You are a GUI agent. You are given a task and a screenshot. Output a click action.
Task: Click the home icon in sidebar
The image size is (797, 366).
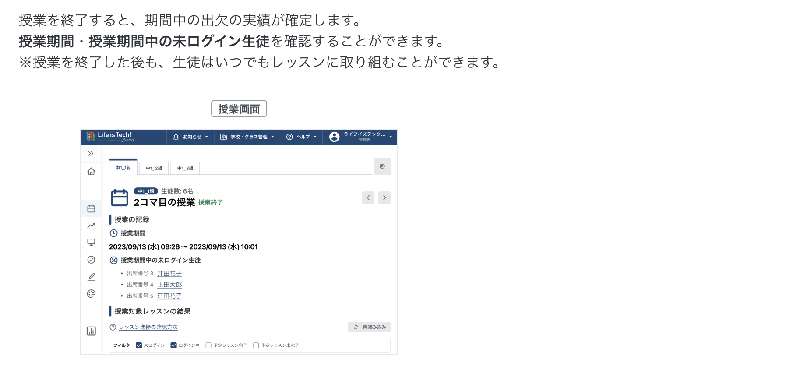coord(91,172)
